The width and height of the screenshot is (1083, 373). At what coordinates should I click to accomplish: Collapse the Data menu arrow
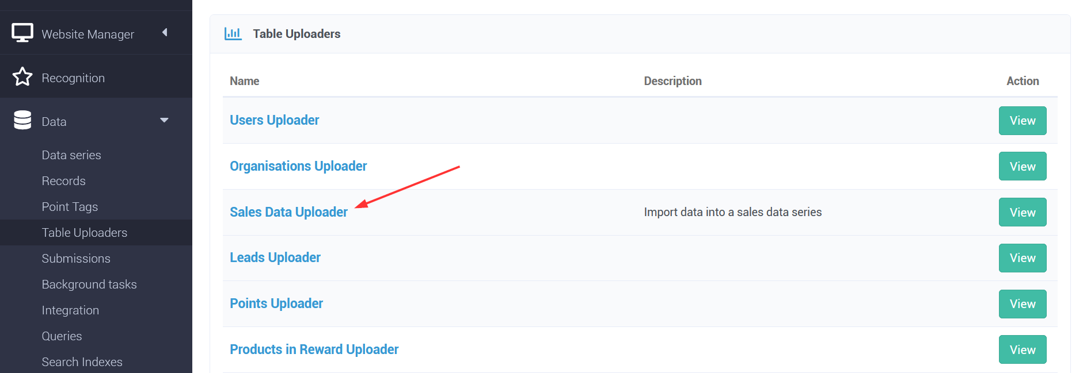point(164,120)
